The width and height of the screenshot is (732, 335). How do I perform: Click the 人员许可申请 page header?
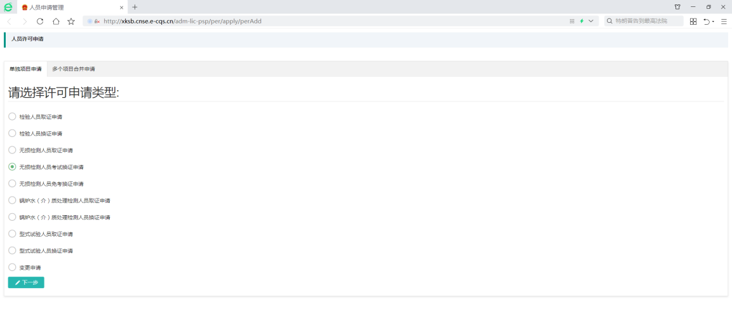click(27, 39)
